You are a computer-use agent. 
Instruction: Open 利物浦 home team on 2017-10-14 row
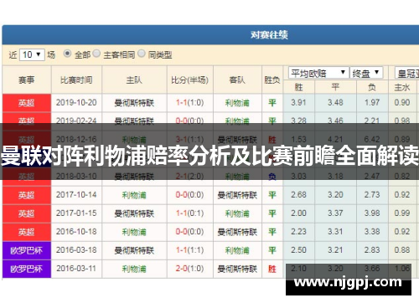click(x=134, y=195)
